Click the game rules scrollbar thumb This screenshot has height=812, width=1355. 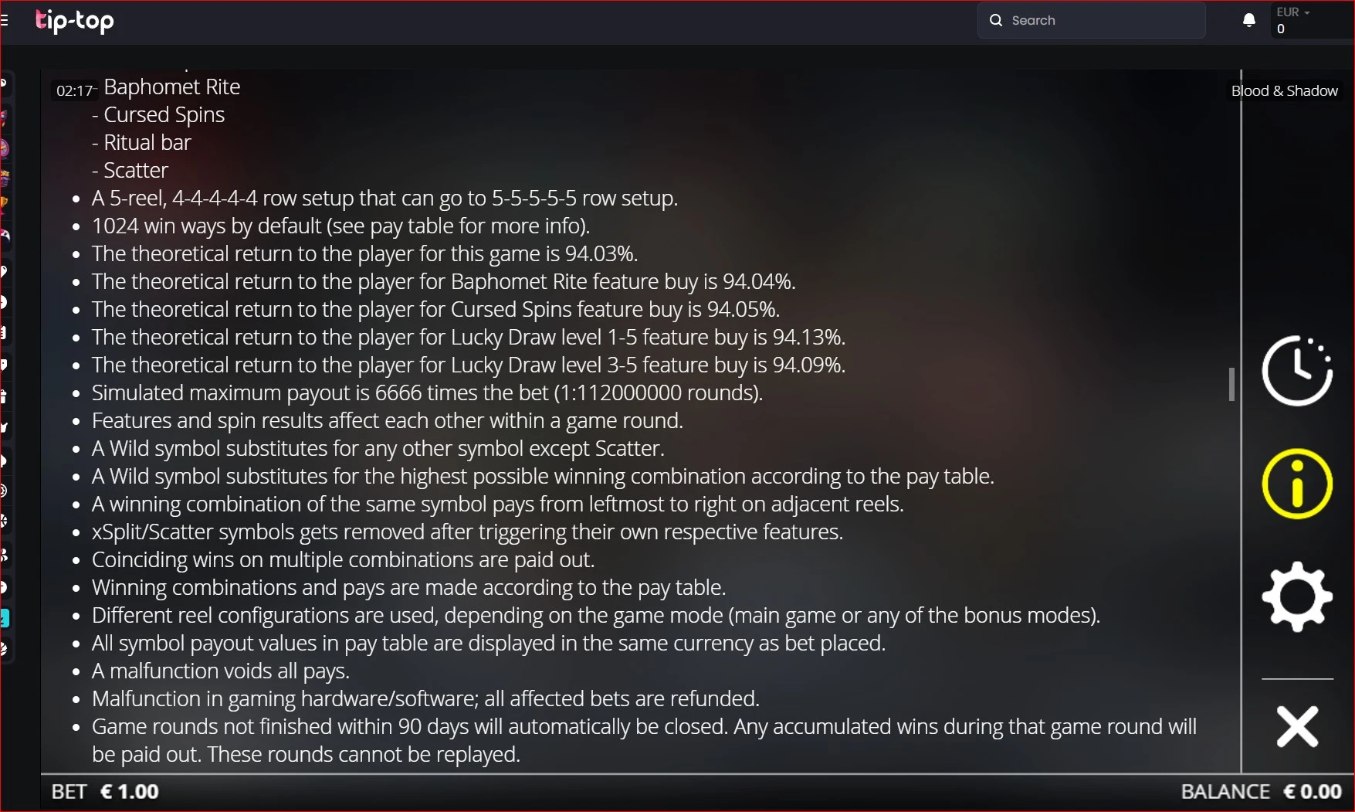coord(1231,384)
